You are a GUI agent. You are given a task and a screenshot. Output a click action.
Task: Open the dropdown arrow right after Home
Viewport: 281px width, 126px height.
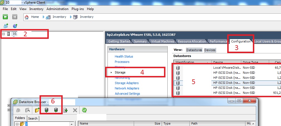click(x=43, y=17)
